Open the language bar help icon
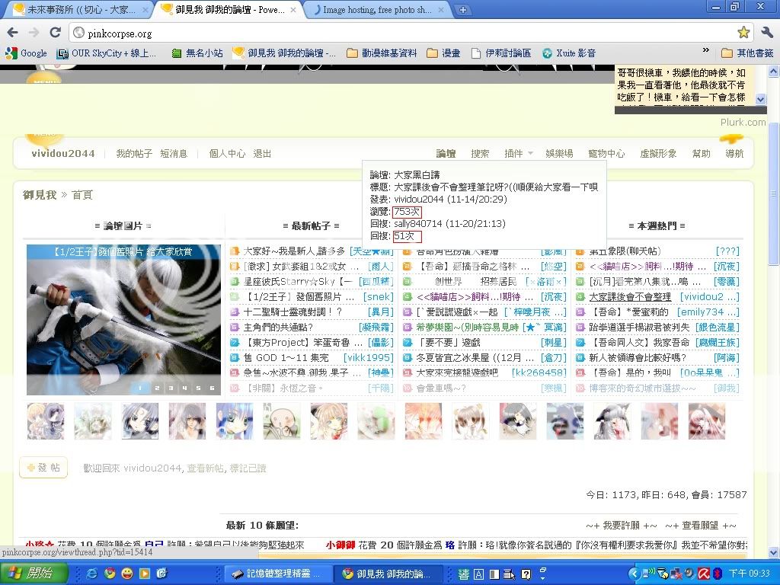Screen dimensions: 780x585 (526, 574)
